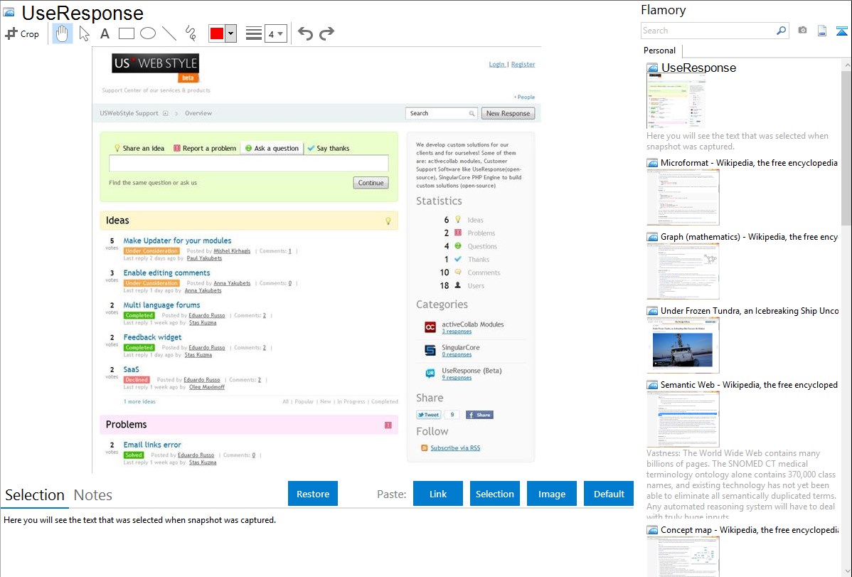The width and height of the screenshot is (852, 577).
Task: Click the blue collapse panel icon
Action: (841, 31)
